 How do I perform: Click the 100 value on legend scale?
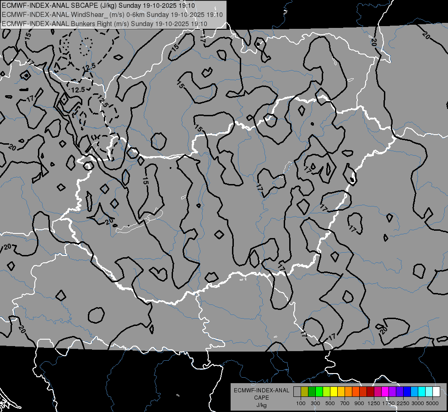(x=301, y=403)
